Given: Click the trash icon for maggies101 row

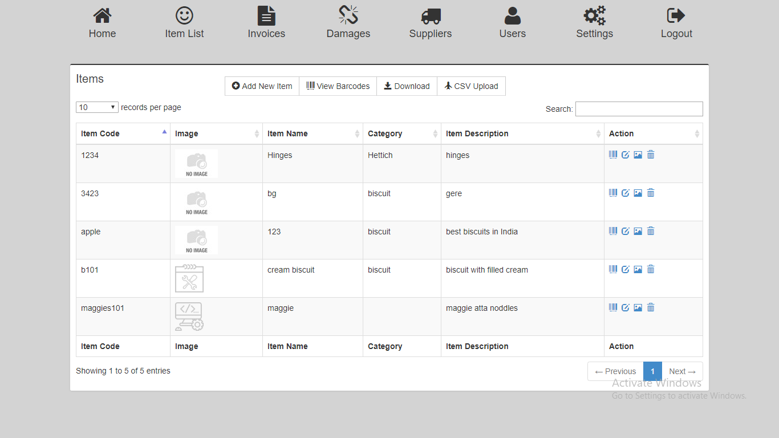Looking at the screenshot, I should click(651, 307).
